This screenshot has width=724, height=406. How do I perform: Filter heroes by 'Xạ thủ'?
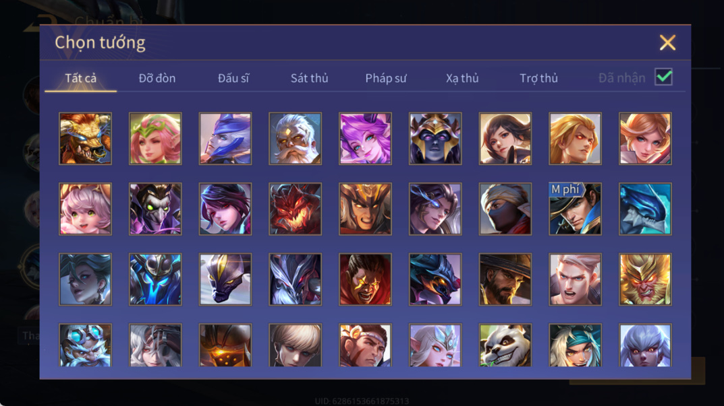click(462, 78)
